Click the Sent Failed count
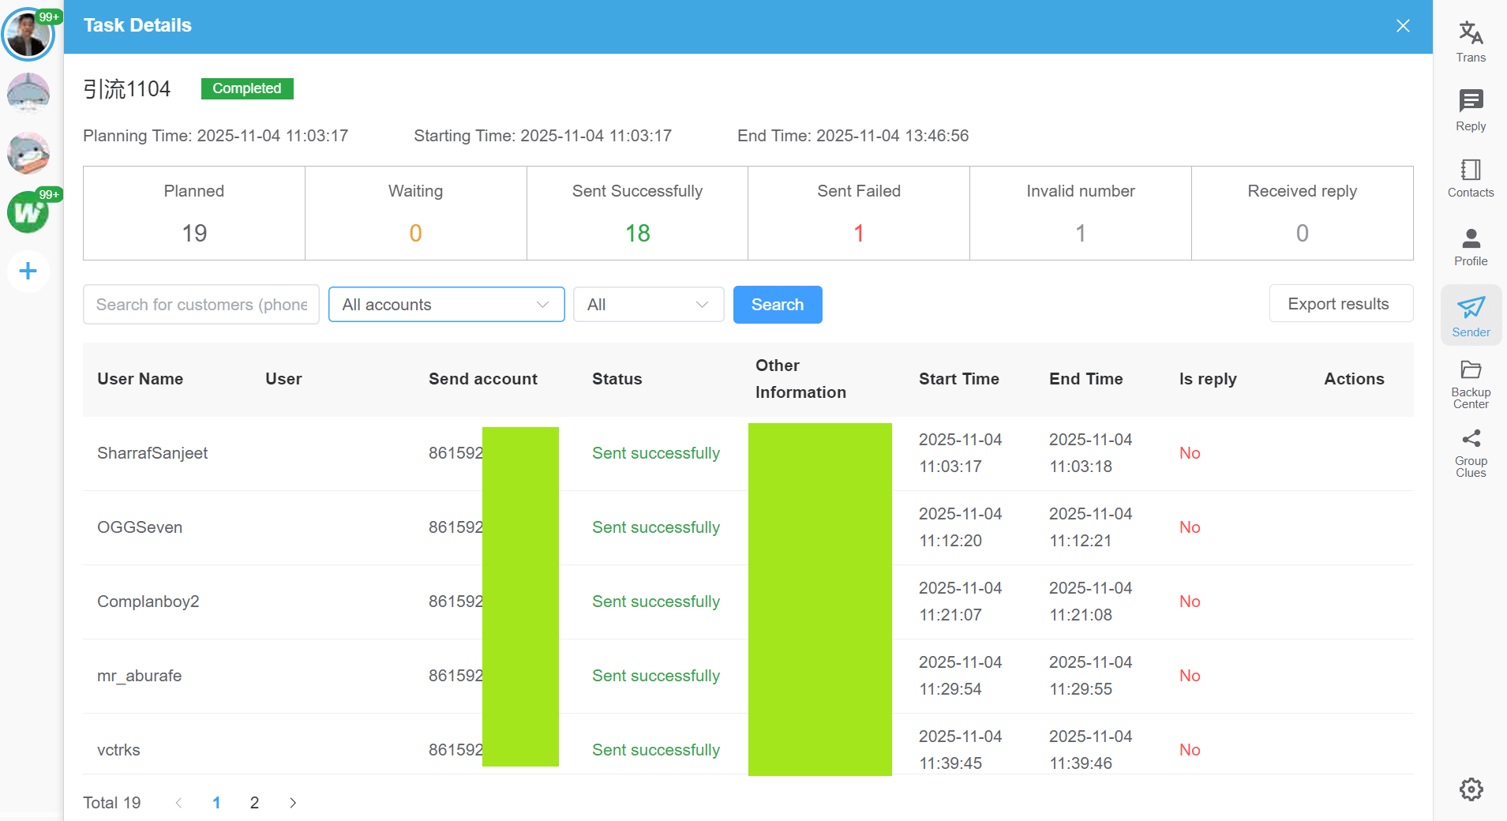Screen dimensions: 1507x821 click(857, 232)
